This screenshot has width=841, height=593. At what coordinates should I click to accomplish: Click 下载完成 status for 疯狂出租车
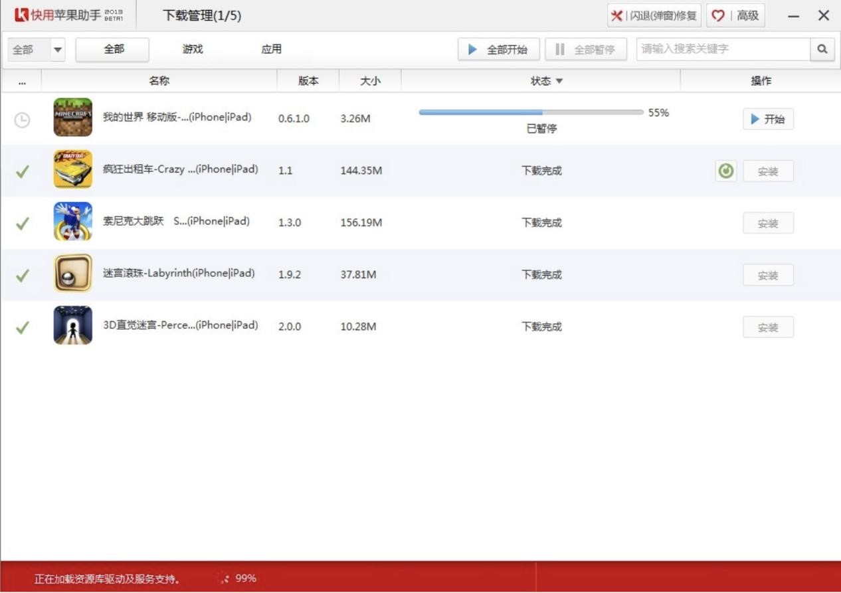pyautogui.click(x=541, y=171)
